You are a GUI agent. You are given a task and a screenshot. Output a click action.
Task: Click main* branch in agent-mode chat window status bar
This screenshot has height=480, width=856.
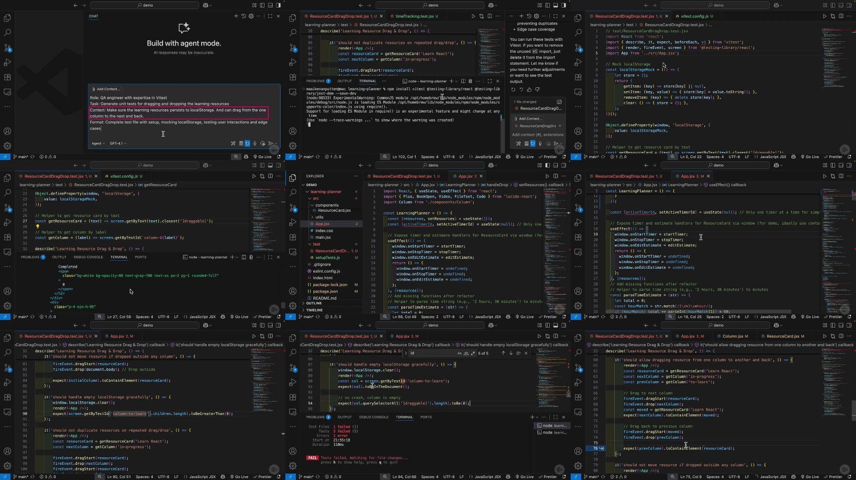coord(20,157)
